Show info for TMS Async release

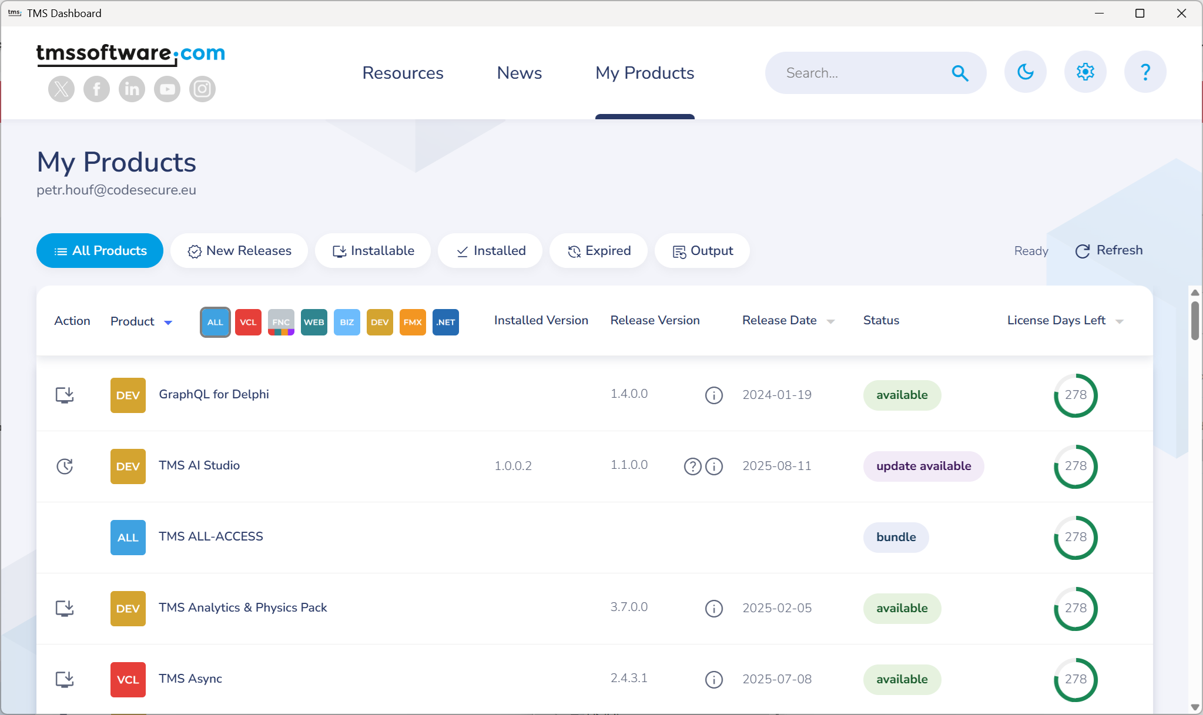[x=714, y=680]
